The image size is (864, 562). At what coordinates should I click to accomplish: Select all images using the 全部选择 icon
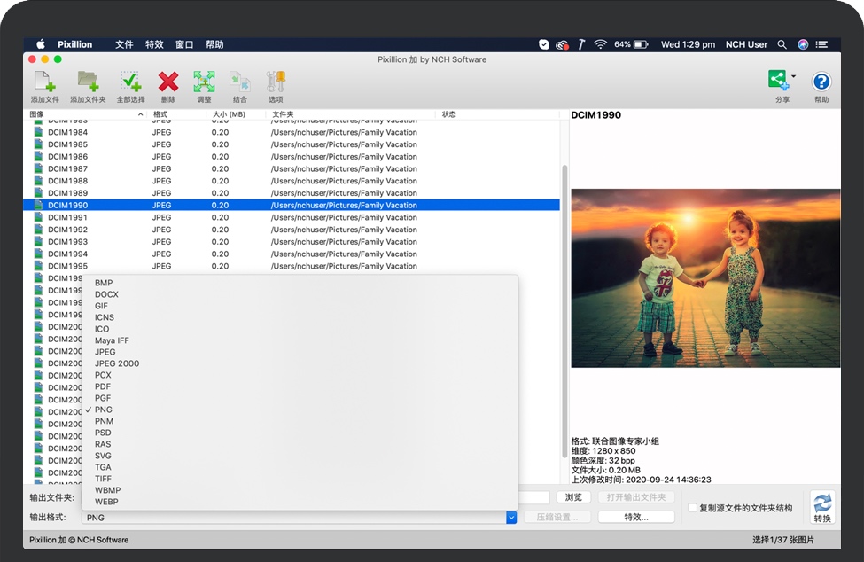131,84
